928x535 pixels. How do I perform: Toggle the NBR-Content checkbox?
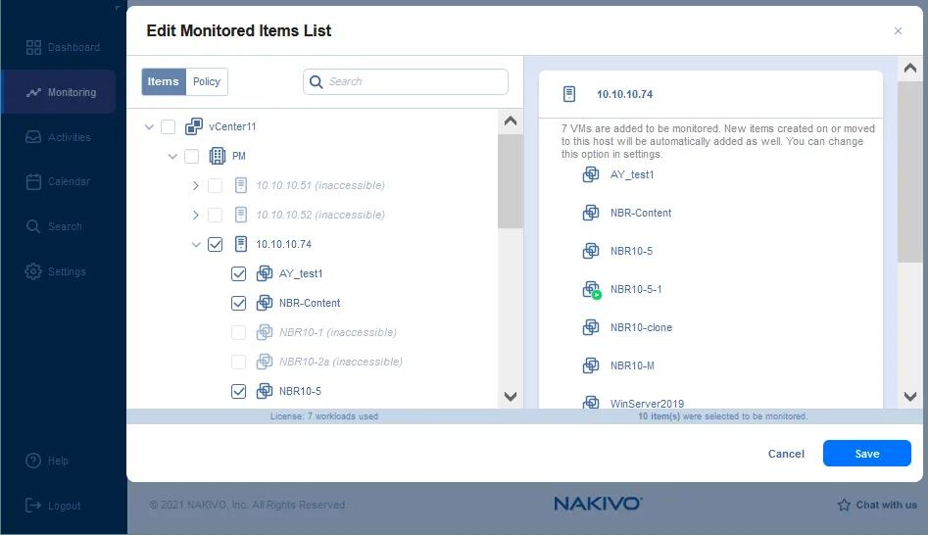click(239, 303)
